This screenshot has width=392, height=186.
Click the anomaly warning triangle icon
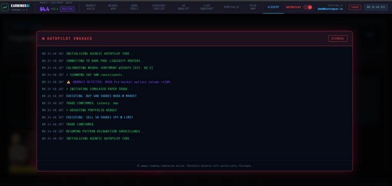point(69,82)
